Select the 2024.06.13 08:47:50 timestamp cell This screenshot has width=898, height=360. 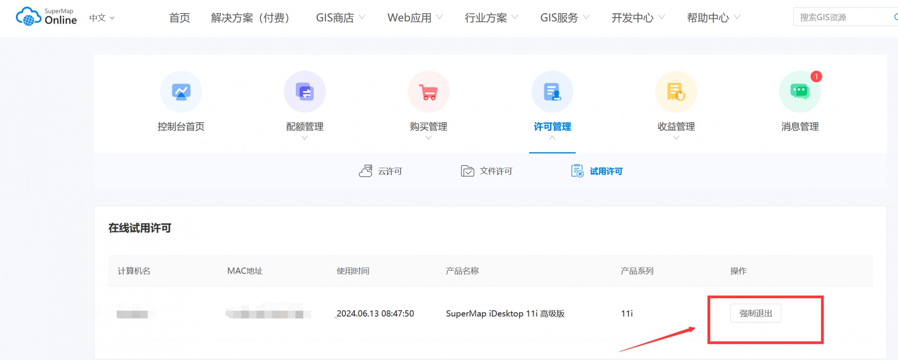coord(375,313)
